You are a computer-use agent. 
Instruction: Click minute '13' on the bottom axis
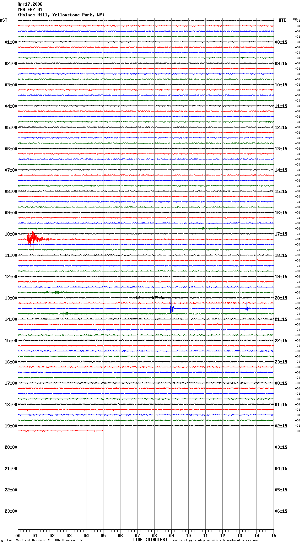click(239, 536)
